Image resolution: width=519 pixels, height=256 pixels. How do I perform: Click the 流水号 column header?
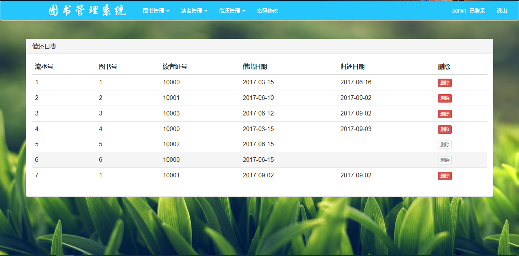tap(44, 67)
